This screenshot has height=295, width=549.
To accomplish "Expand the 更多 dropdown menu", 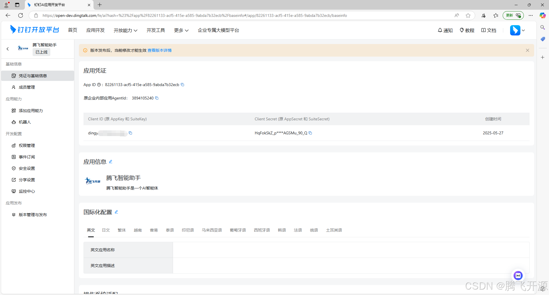I will 181,30.
